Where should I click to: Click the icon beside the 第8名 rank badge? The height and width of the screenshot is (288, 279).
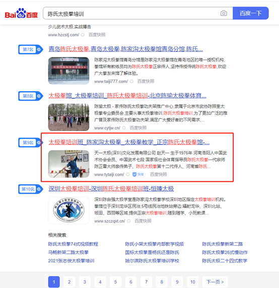(x=39, y=96)
